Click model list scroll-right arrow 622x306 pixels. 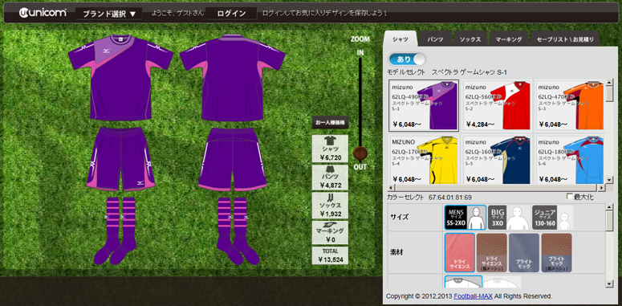coord(601,188)
